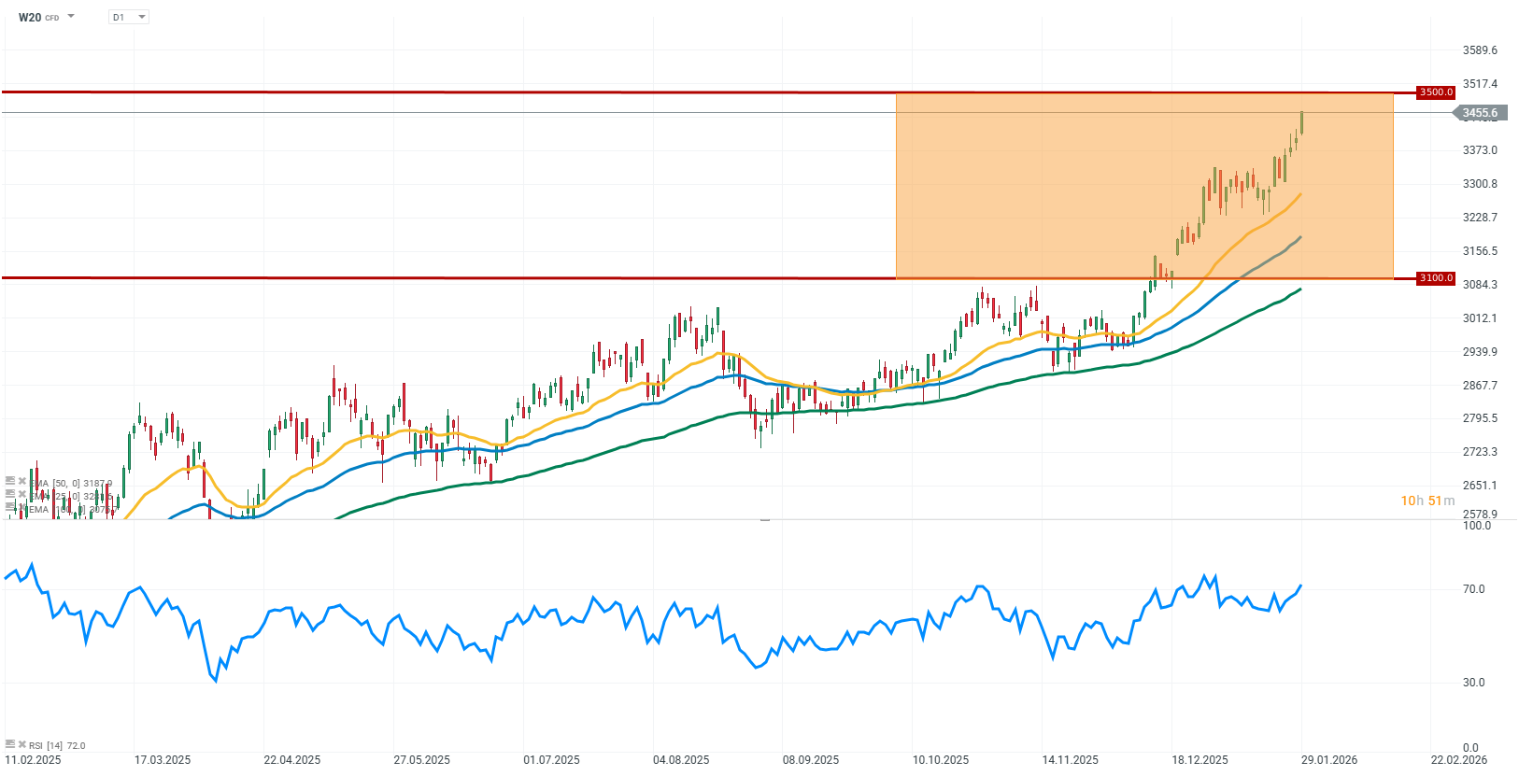Click the 3156.5 price axis label
The height and width of the screenshot is (776, 1519).
(1480, 251)
